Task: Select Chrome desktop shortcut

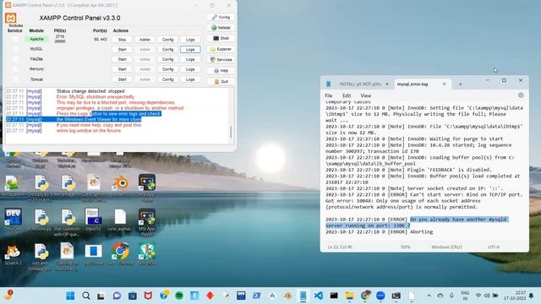Action: 120,254
